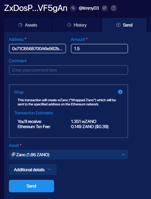Open the Wrap info icon
The height and width of the screenshot is (199, 151).
click(120, 92)
